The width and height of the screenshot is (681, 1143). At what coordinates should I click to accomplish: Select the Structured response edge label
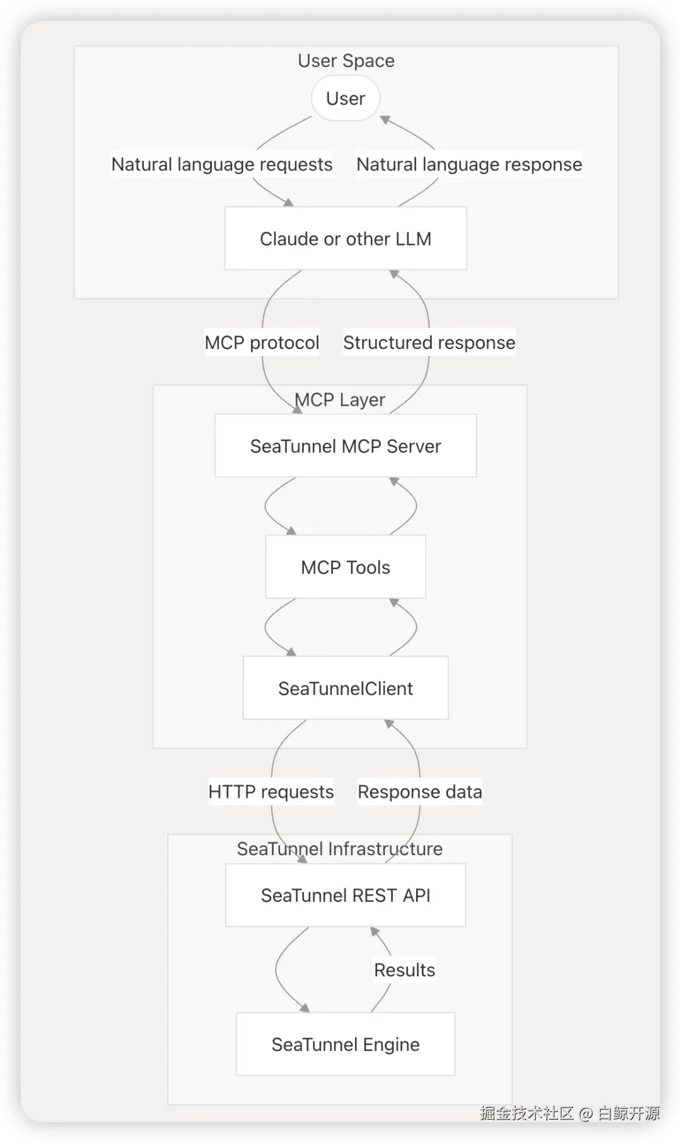[429, 342]
